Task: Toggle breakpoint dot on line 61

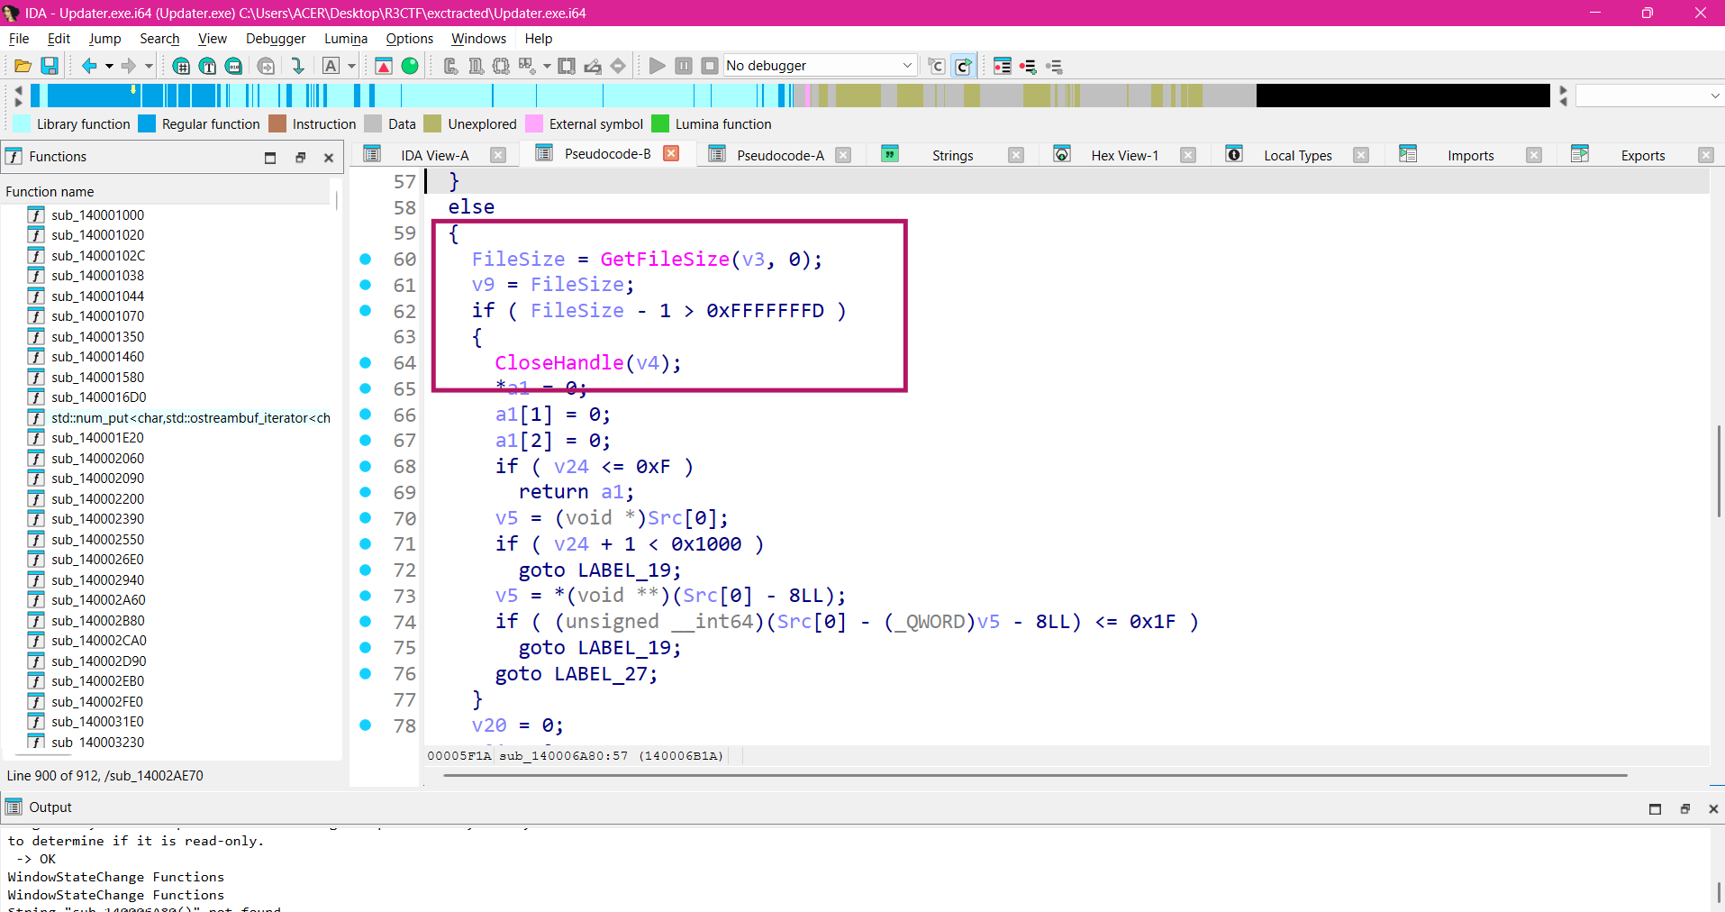Action: pos(366,285)
